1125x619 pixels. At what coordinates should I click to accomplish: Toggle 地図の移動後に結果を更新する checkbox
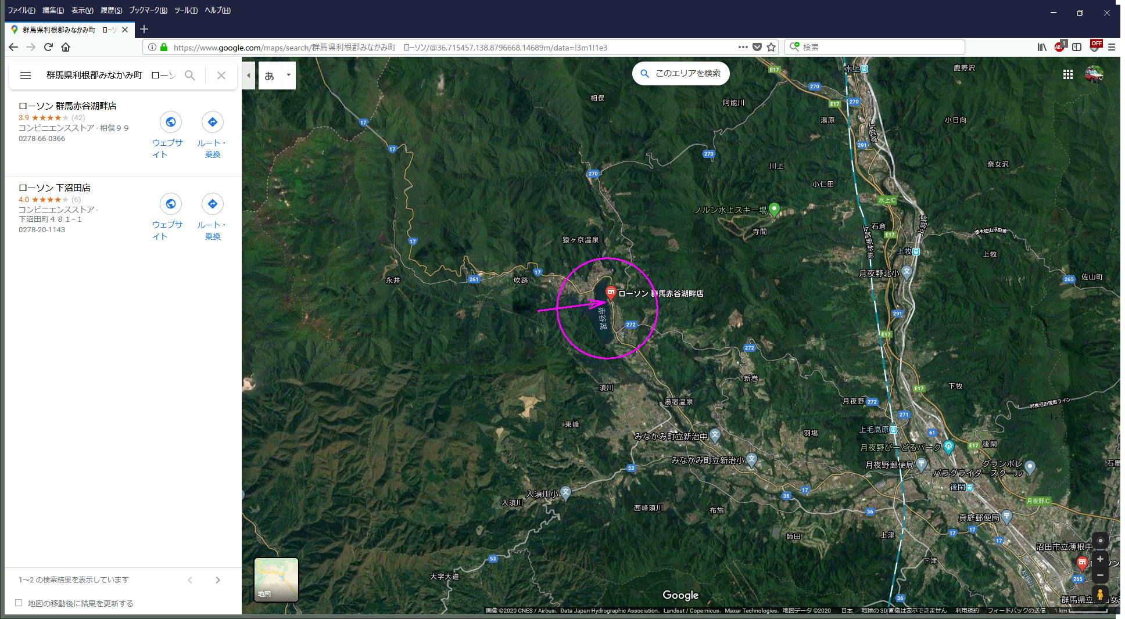pos(19,603)
